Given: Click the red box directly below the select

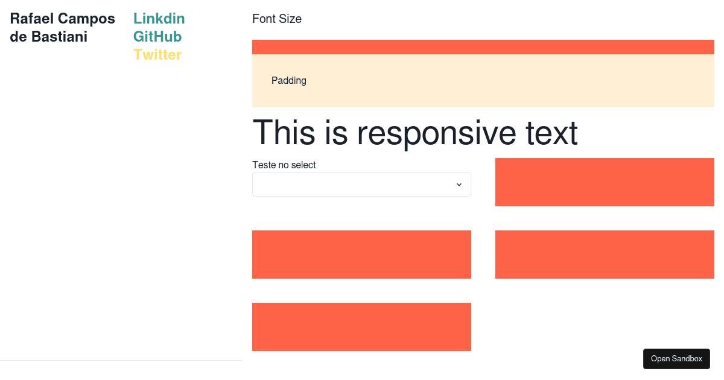Looking at the screenshot, I should pyautogui.click(x=361, y=255).
